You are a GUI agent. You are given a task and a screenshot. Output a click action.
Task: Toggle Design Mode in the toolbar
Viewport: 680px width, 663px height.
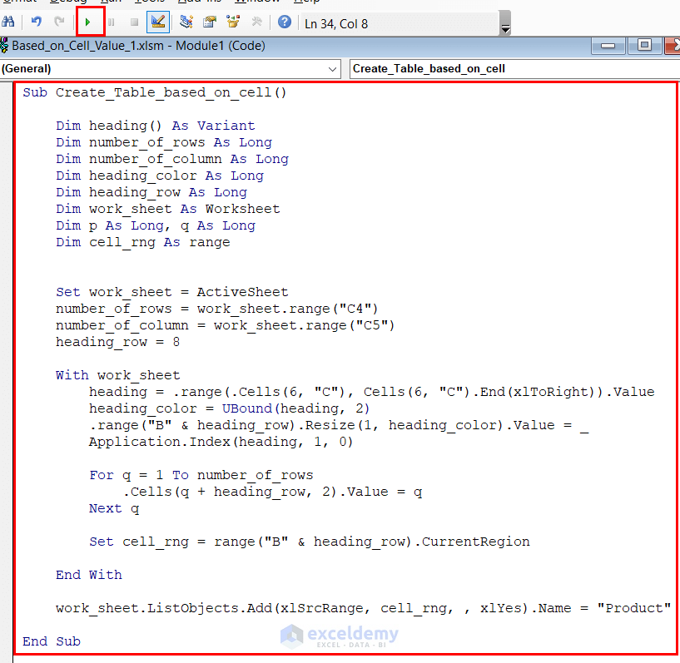pos(158,22)
